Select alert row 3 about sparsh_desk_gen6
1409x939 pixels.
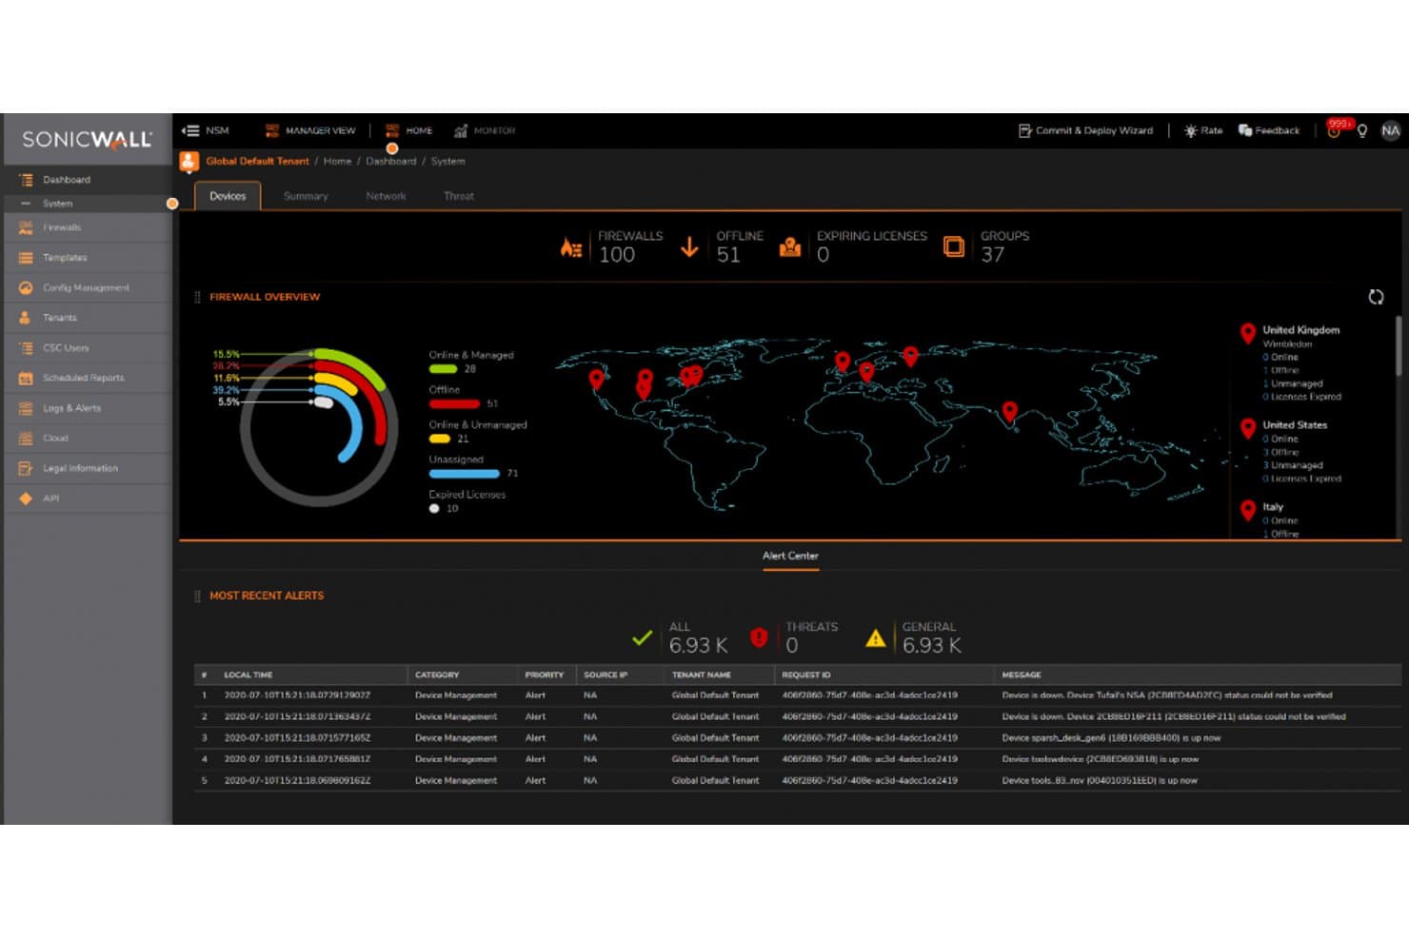(798, 738)
